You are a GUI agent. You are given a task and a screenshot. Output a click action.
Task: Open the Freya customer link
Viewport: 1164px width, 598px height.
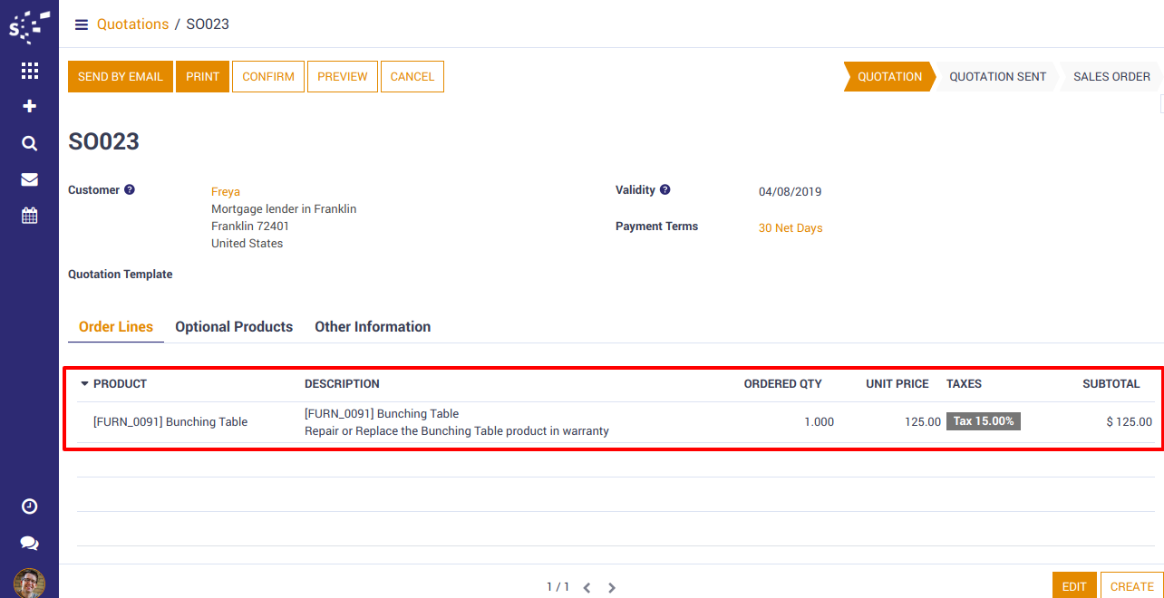click(x=225, y=192)
